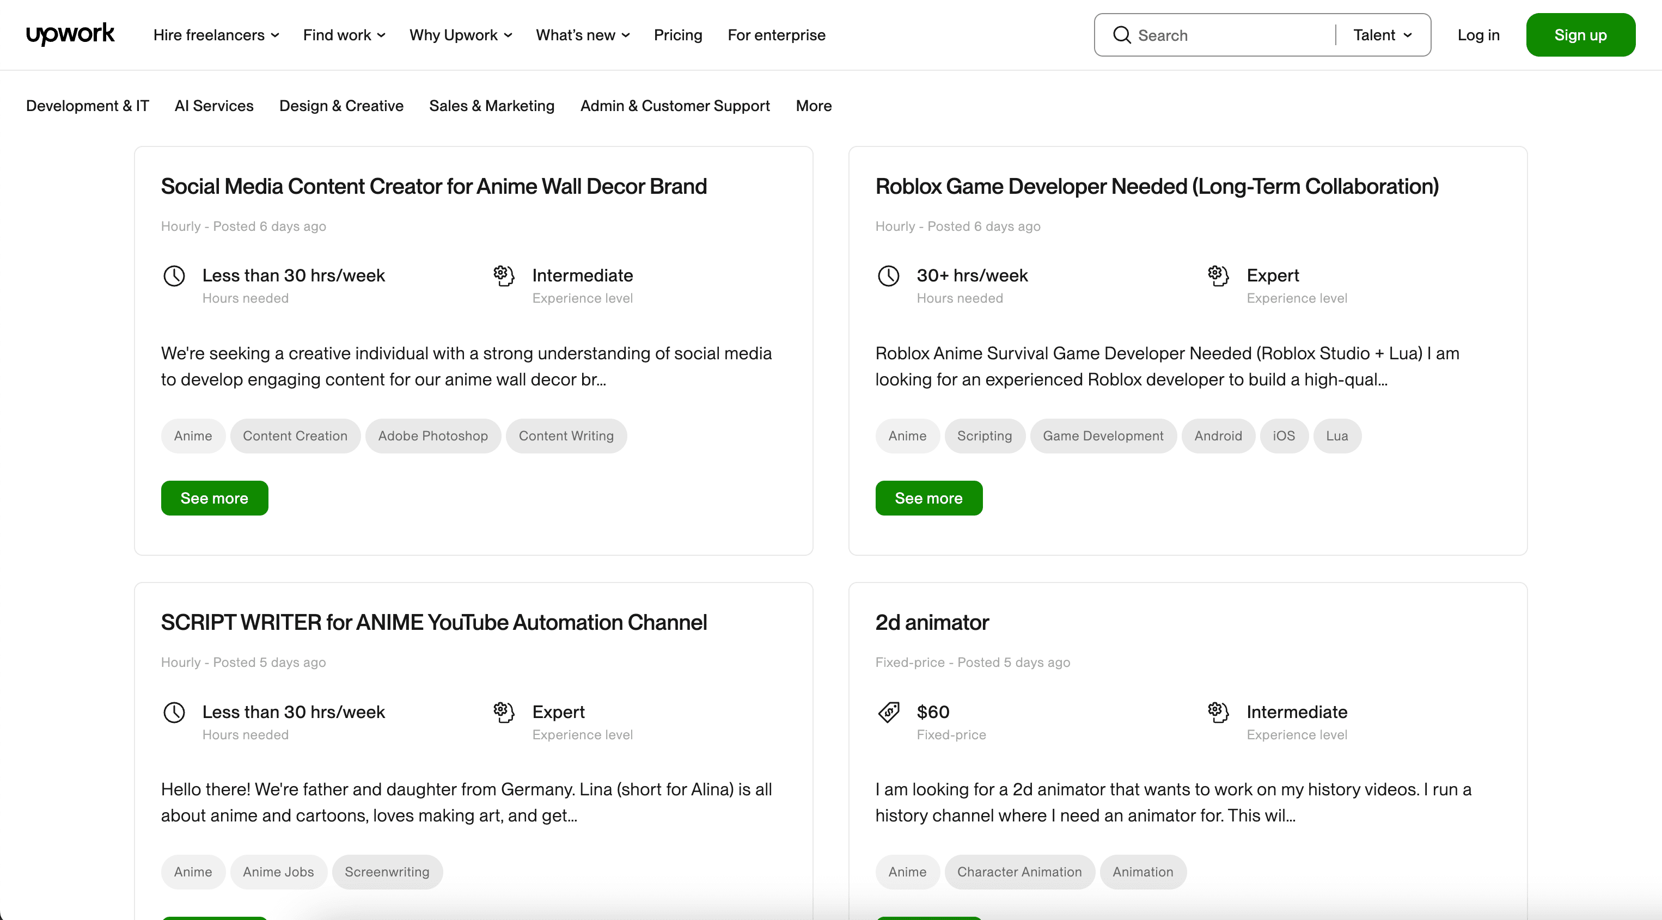Viewport: 1662px width, 920px height.
Task: Open the More category menu
Action: [x=813, y=106]
